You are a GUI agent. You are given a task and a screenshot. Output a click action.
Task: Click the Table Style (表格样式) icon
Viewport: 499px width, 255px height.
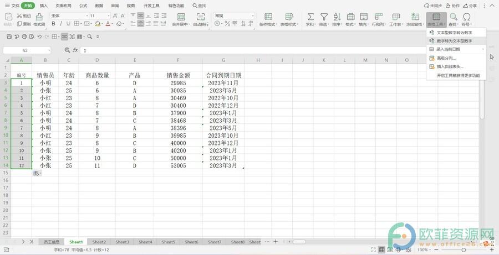(x=289, y=17)
